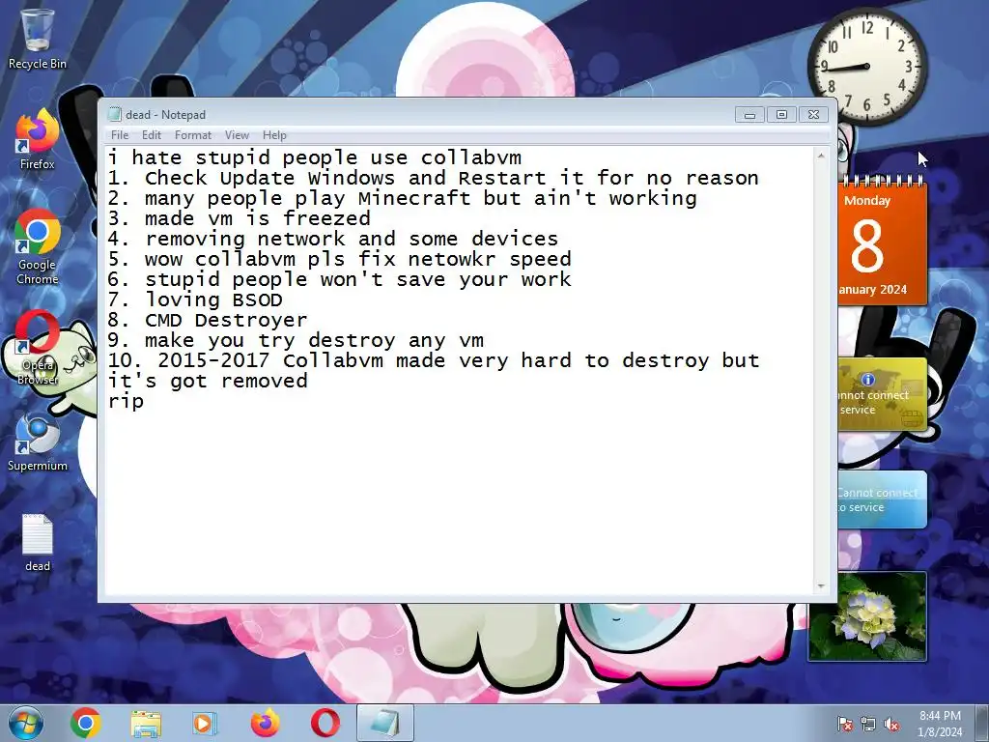This screenshot has height=742, width=989.
Task: Open the Help menu in Notepad
Action: point(274,135)
